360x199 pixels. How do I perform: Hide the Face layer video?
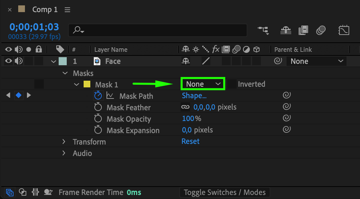(8, 61)
